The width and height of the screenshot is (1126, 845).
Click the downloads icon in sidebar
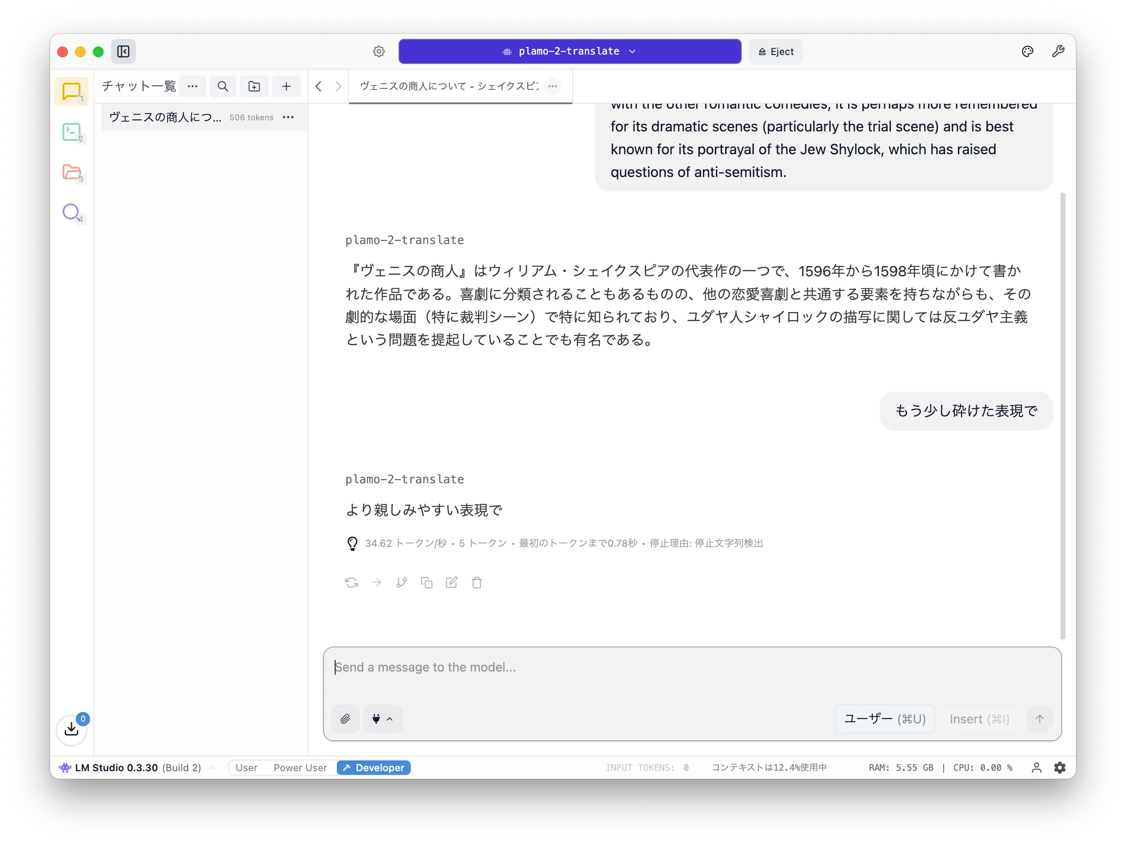pos(71,729)
